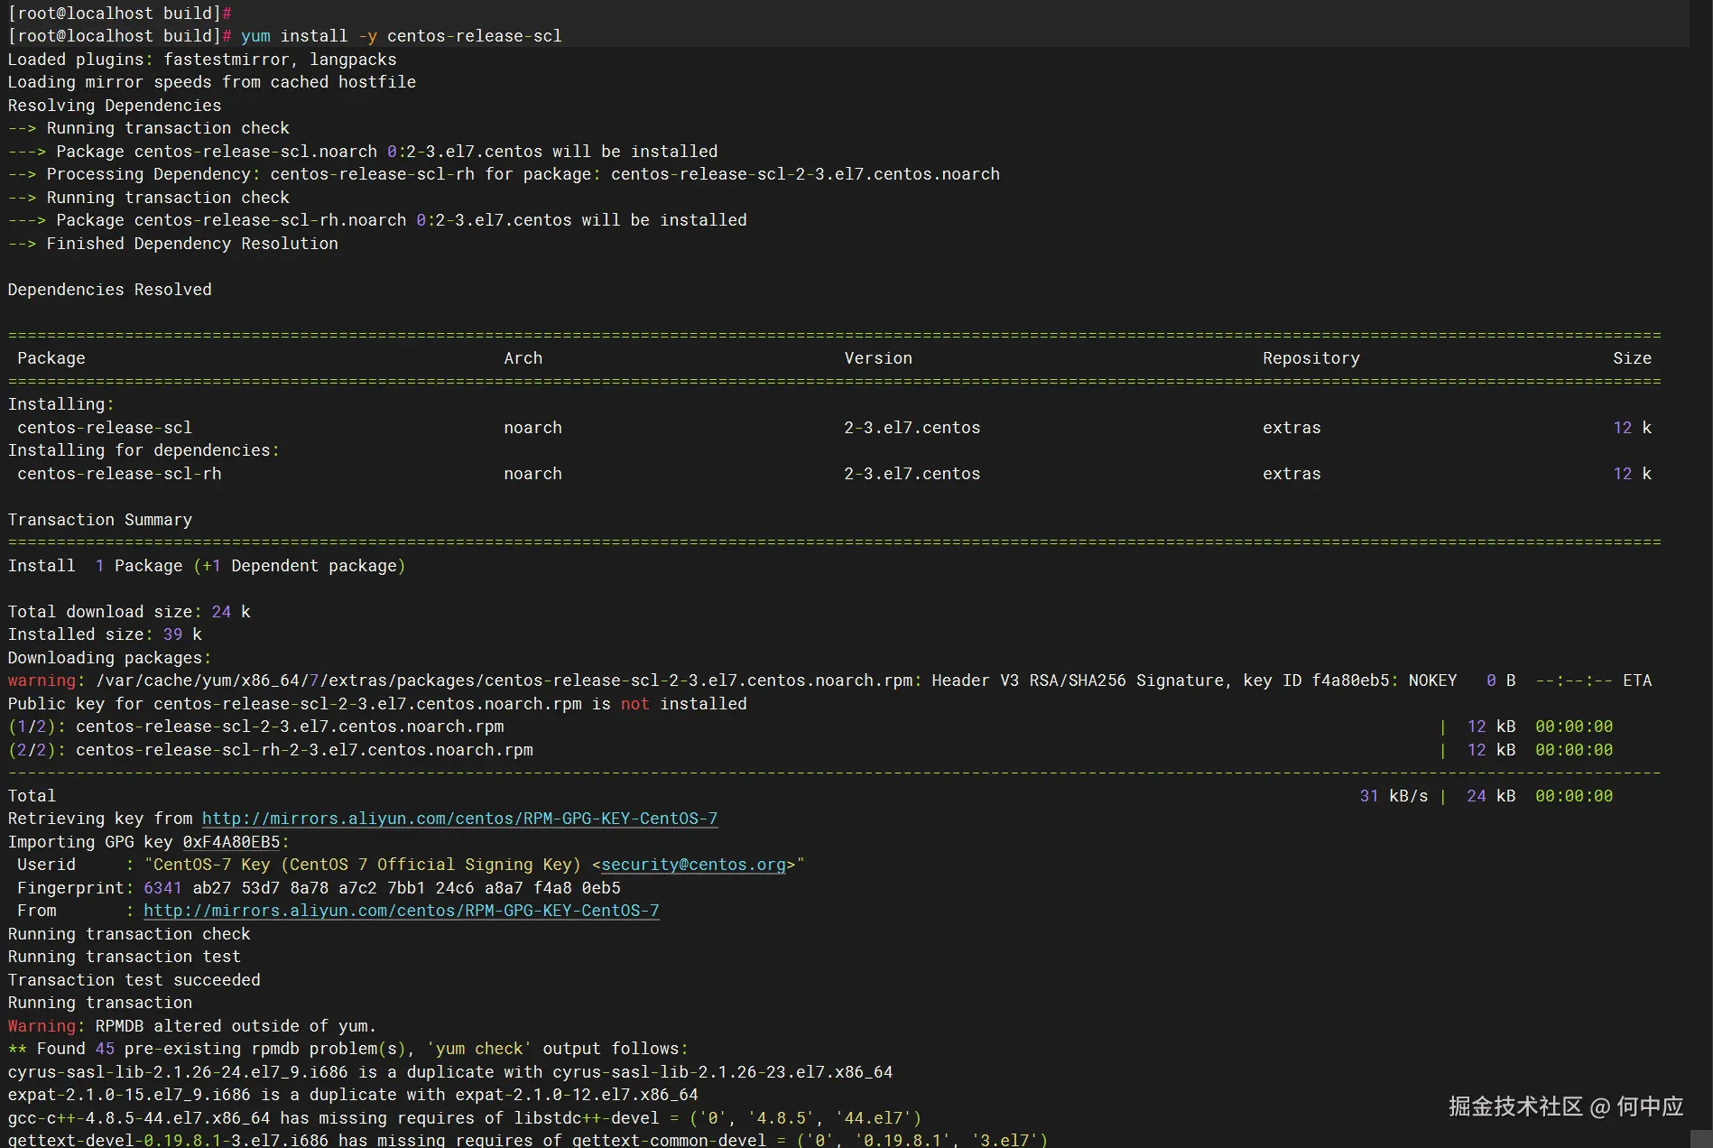Click the 'Transaction test succeeded' line
This screenshot has height=1148, width=1713.
(134, 980)
